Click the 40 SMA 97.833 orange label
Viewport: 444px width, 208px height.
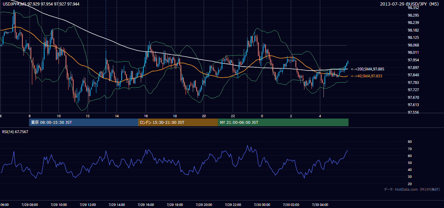(x=366, y=76)
